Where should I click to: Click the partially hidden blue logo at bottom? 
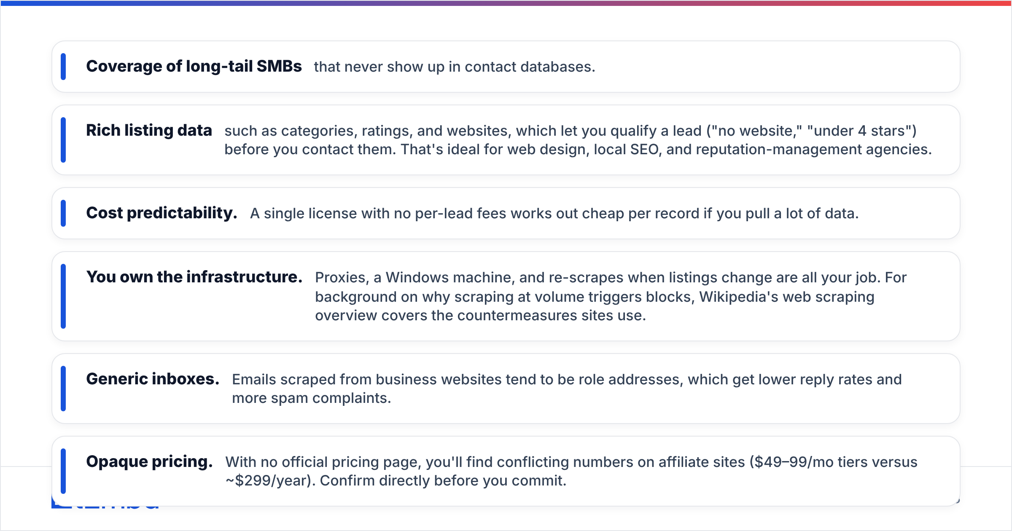[x=105, y=504]
